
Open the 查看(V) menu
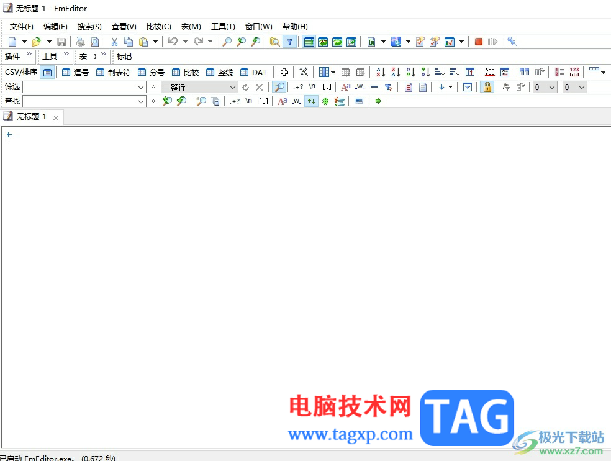[x=124, y=27]
